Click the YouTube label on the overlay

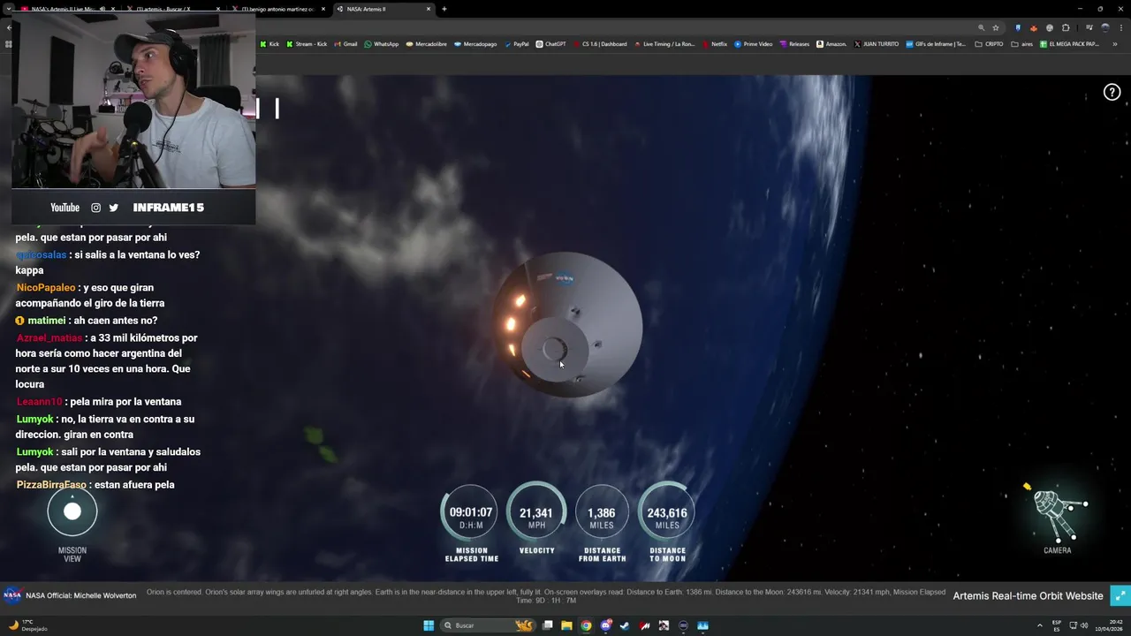(65, 208)
